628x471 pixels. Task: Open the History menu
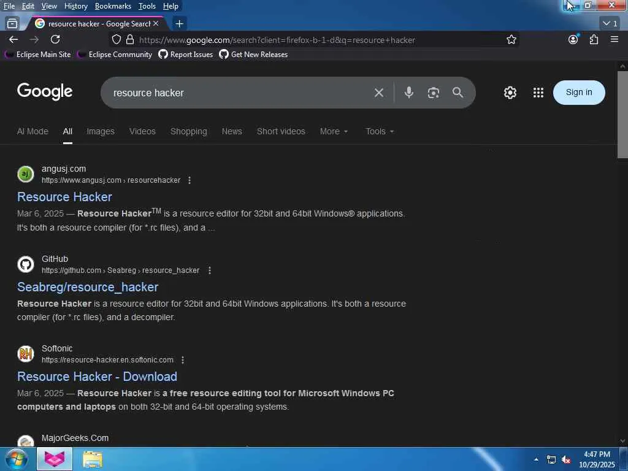click(75, 6)
